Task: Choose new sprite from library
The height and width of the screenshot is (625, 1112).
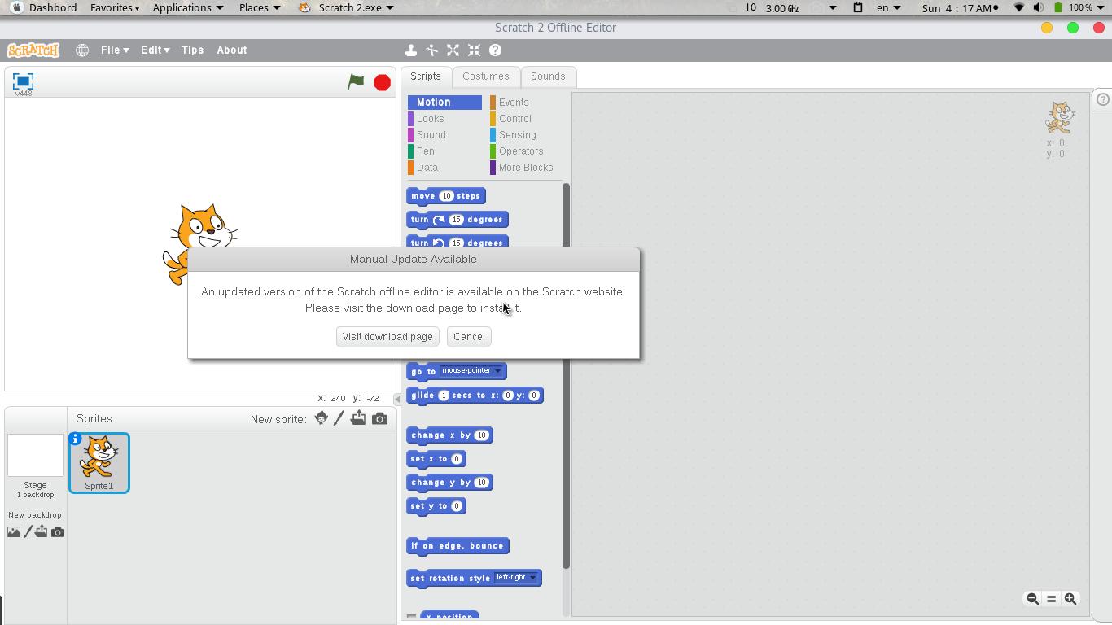Action: (322, 418)
